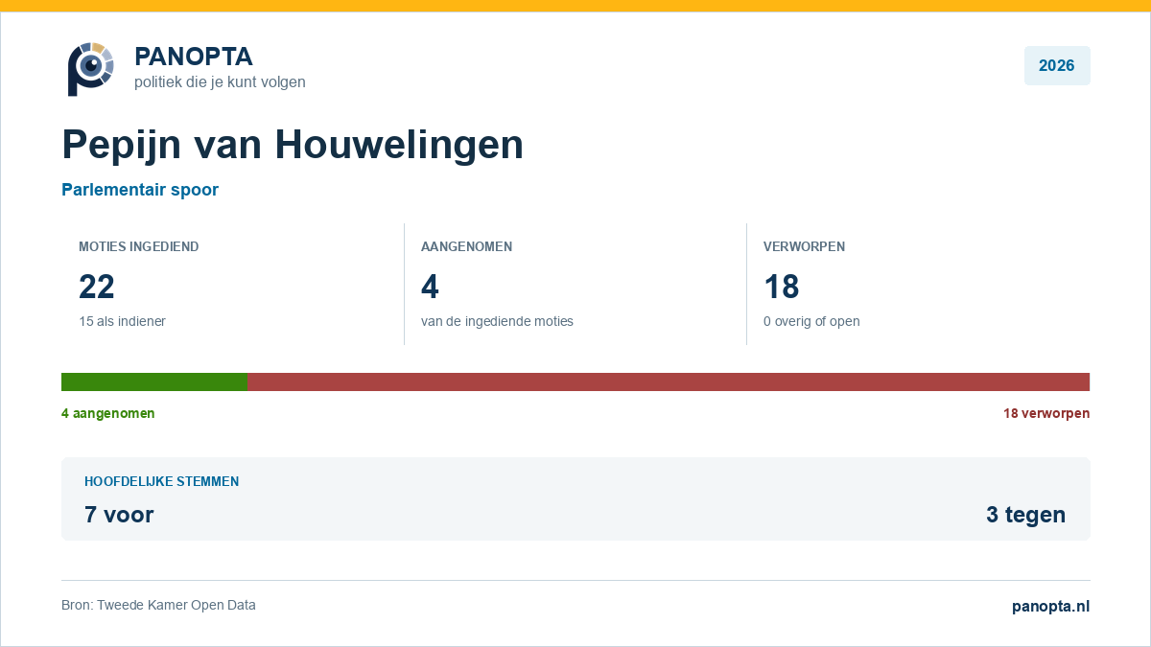Viewport: 1151px width, 647px height.
Task: Click the Bron: Tweede Kamer Open Data text
Action: click(x=158, y=605)
